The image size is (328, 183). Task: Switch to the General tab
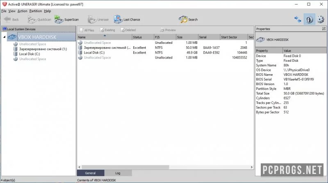click(90, 173)
